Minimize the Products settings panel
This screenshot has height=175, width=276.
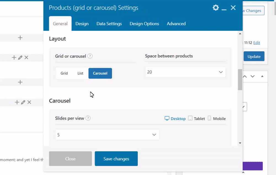click(224, 8)
